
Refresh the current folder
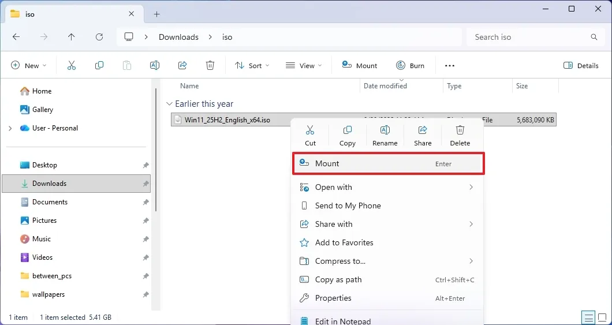[x=99, y=37]
